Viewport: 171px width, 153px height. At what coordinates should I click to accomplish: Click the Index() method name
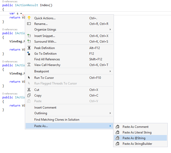[x=46, y=5]
